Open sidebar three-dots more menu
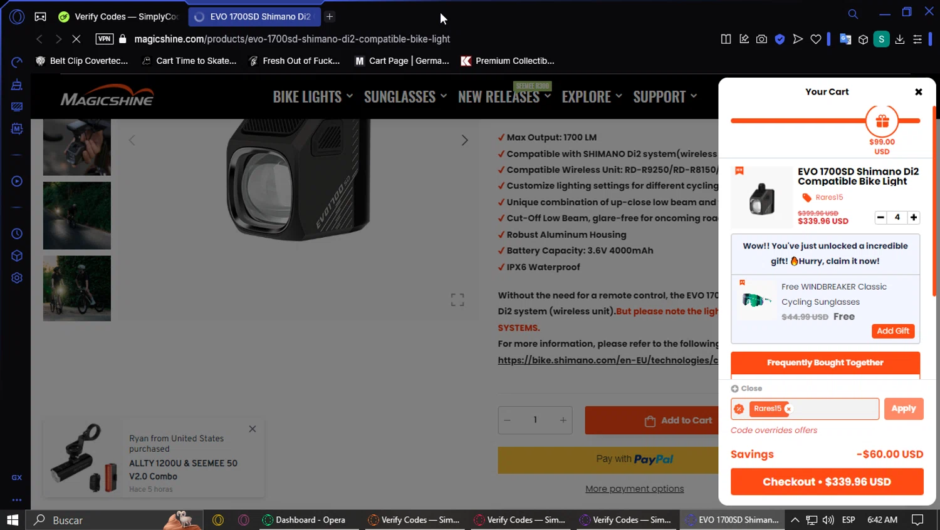Image resolution: width=940 pixels, height=530 pixels. pos(17,500)
